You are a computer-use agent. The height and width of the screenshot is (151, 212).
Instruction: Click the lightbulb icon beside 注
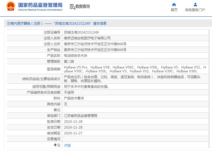55,145
